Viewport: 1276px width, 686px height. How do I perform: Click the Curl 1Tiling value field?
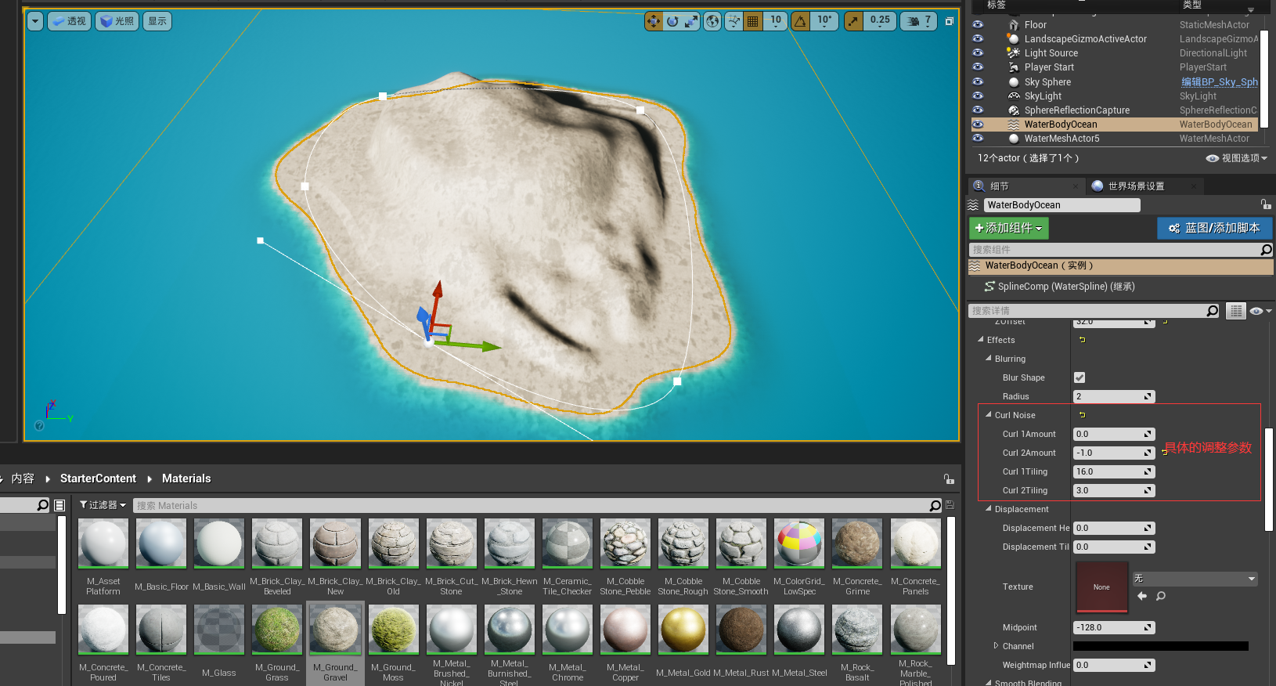coord(1114,471)
